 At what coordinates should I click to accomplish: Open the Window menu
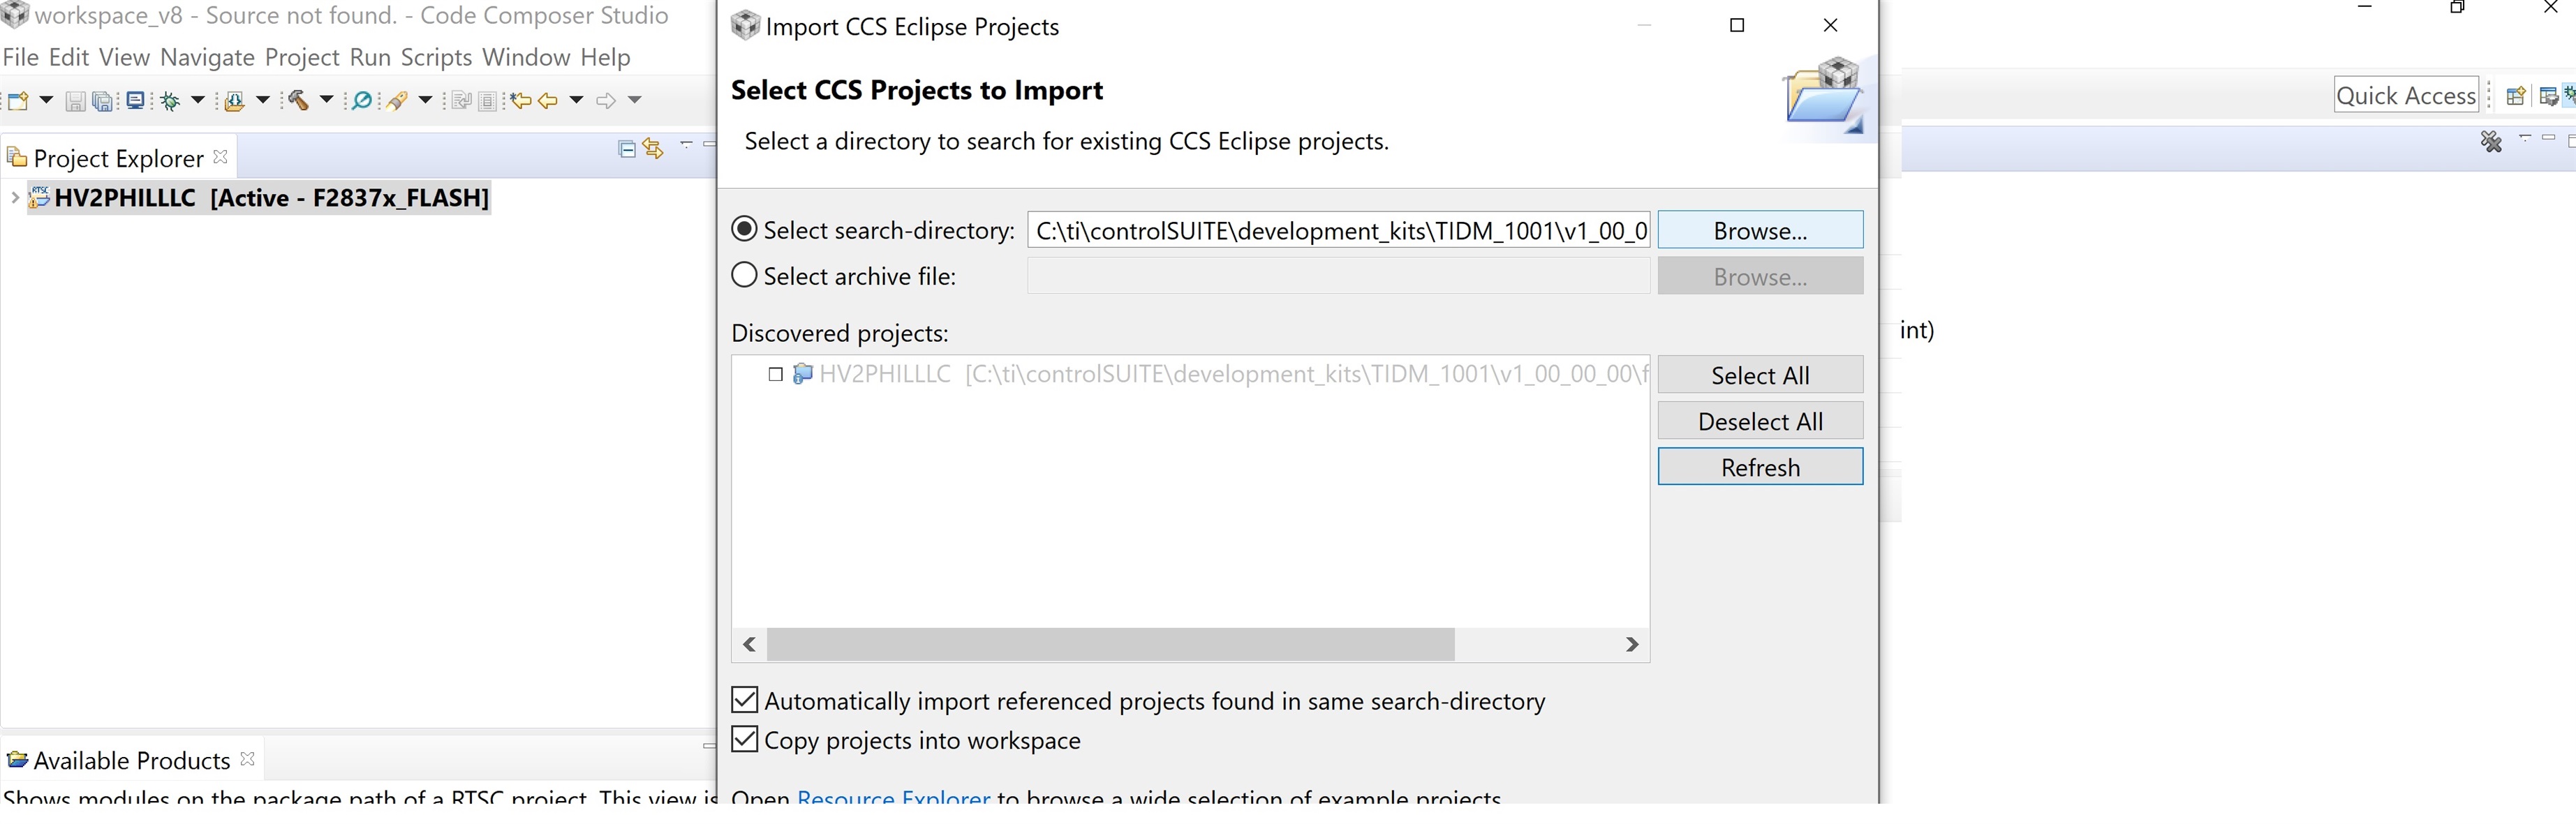tap(526, 57)
